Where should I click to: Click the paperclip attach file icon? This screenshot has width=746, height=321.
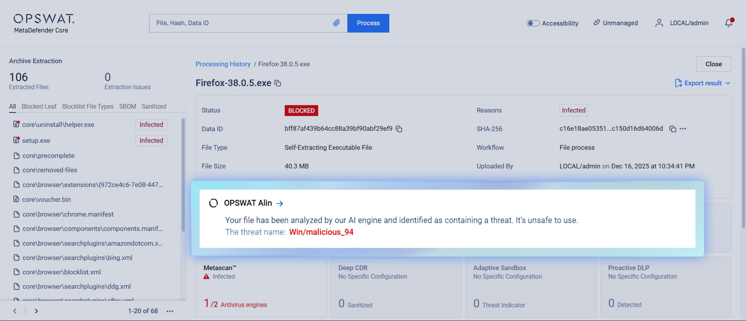point(336,23)
